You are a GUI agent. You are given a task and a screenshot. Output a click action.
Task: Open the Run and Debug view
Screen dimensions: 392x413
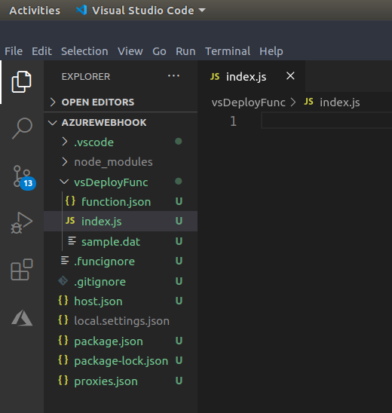[x=22, y=223]
